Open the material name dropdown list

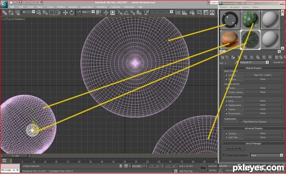click(x=267, y=62)
